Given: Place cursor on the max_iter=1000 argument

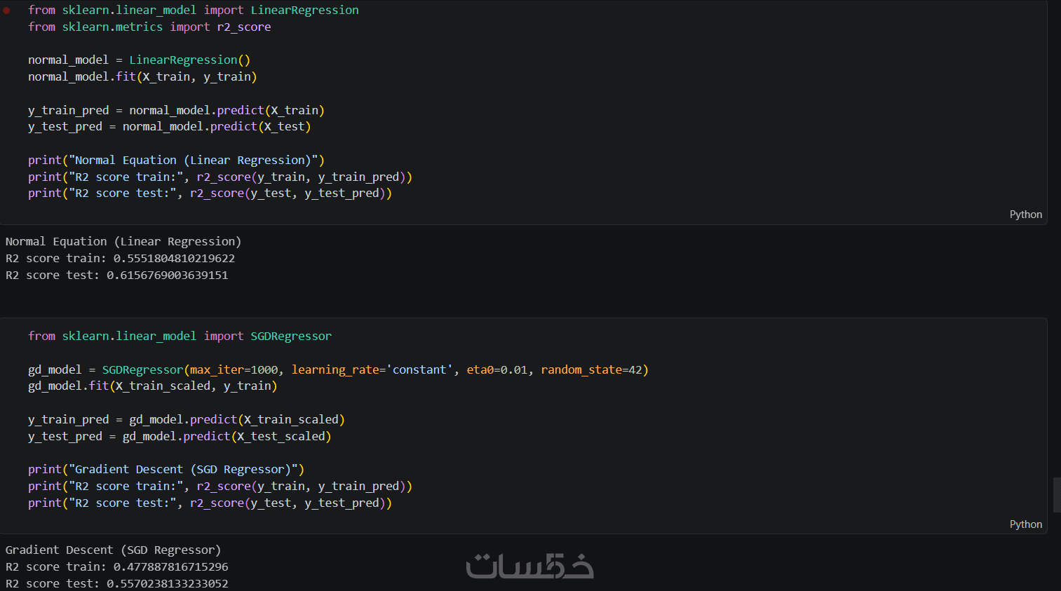Looking at the screenshot, I should click(x=234, y=370).
